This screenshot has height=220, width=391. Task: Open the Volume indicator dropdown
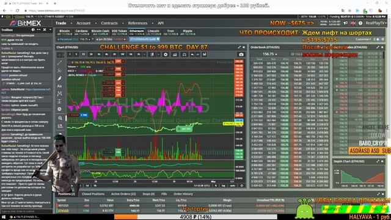click(x=78, y=67)
